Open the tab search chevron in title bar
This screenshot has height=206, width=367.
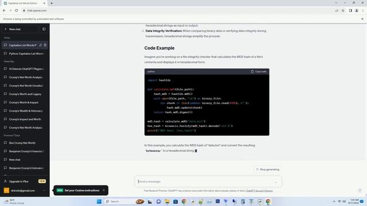(336, 3)
